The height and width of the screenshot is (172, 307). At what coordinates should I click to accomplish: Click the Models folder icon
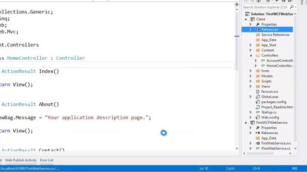[258, 76]
